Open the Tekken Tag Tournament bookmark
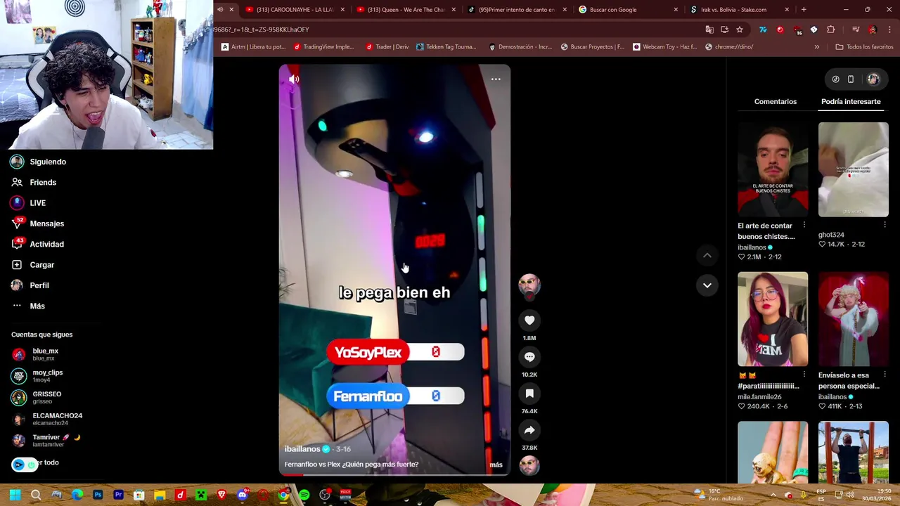 click(x=446, y=47)
